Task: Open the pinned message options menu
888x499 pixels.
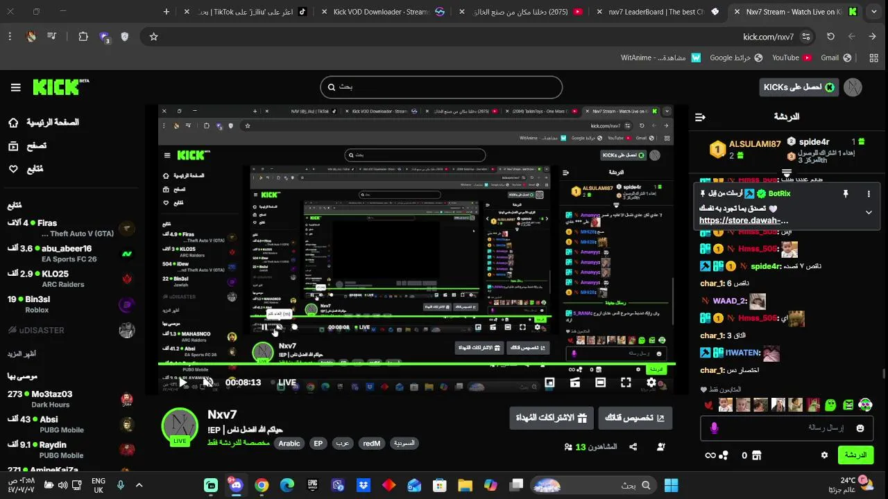Action: click(869, 194)
